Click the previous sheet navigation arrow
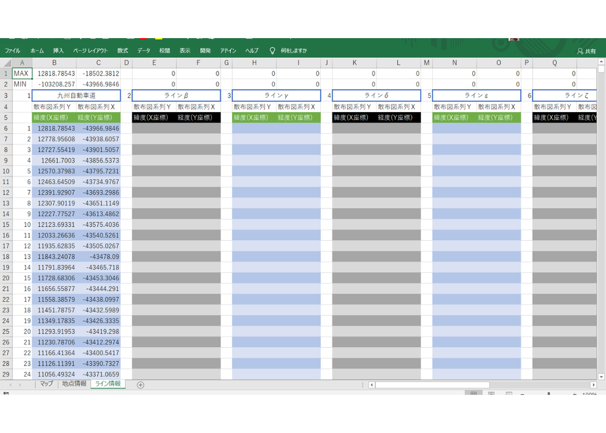Image resolution: width=606 pixels, height=433 pixels. tap(10, 384)
